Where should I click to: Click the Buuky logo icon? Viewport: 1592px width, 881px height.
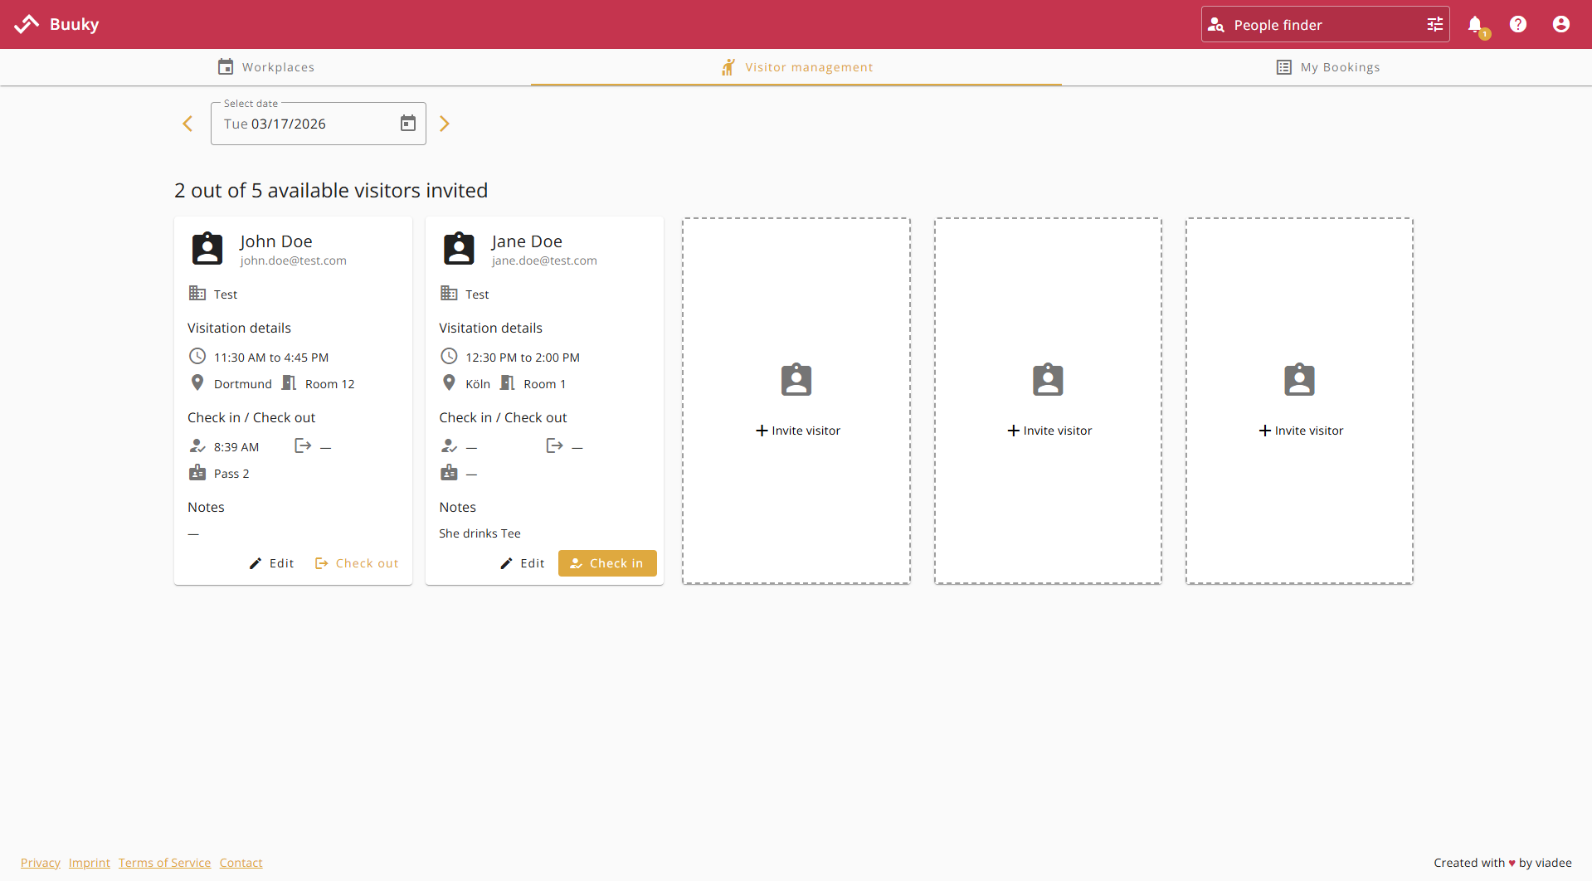(27, 23)
